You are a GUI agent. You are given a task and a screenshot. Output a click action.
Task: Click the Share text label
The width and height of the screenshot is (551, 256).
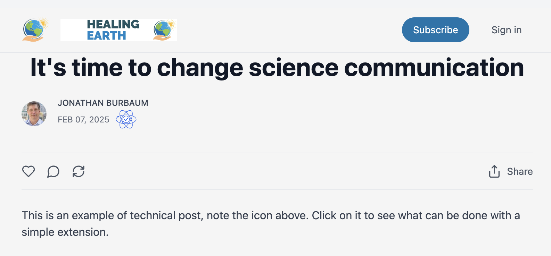point(519,171)
